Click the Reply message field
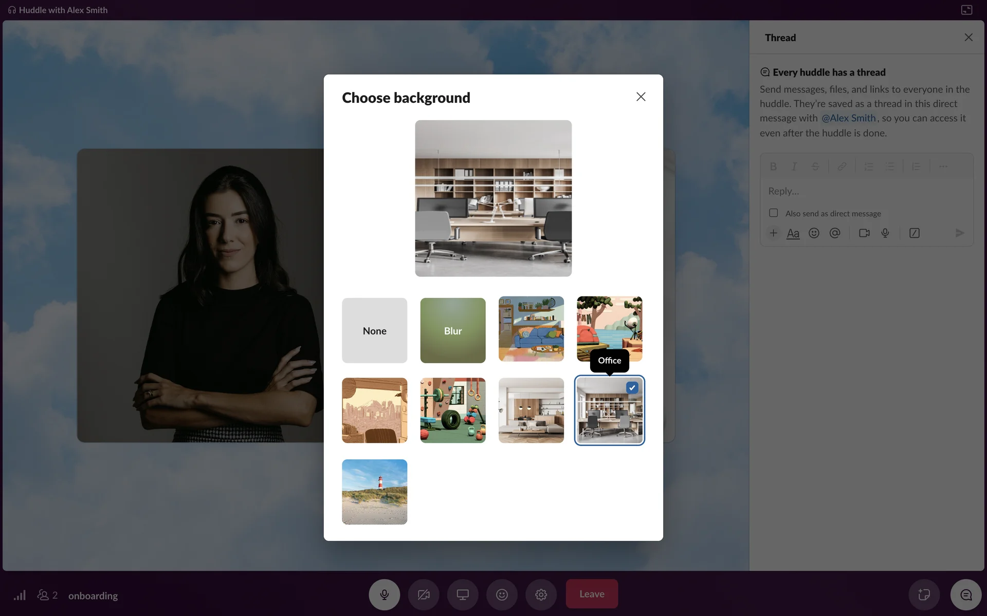 866,191
